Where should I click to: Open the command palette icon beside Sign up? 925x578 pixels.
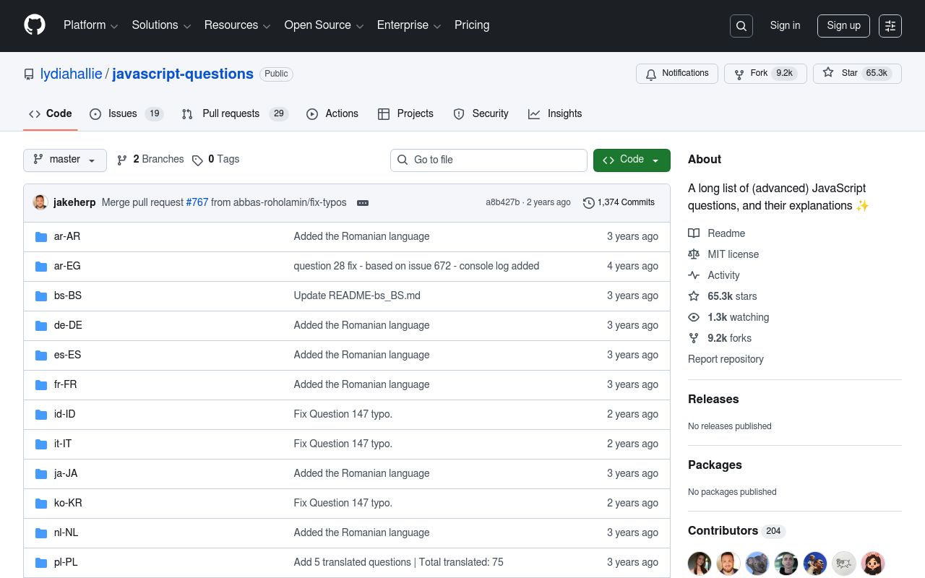[x=890, y=26]
